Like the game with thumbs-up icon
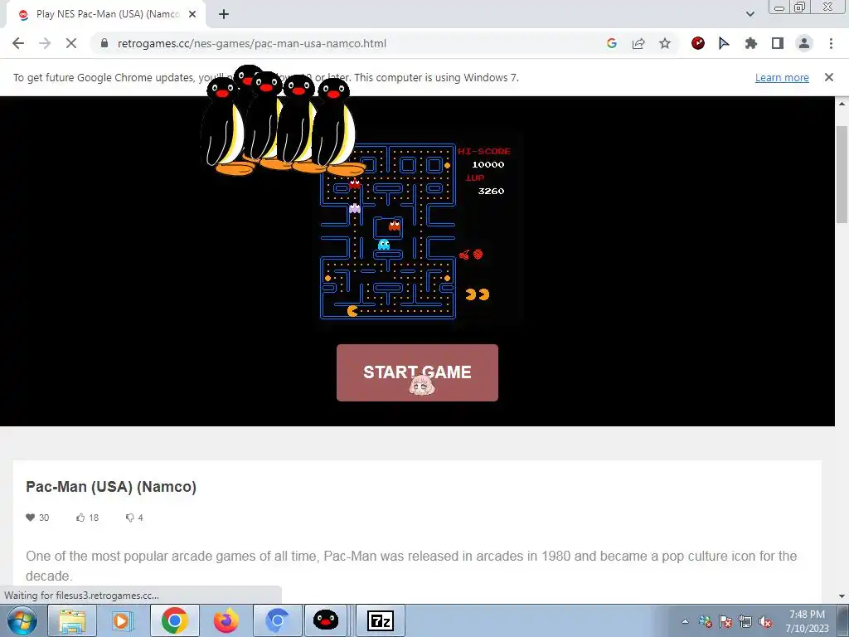The image size is (849, 637). (80, 518)
